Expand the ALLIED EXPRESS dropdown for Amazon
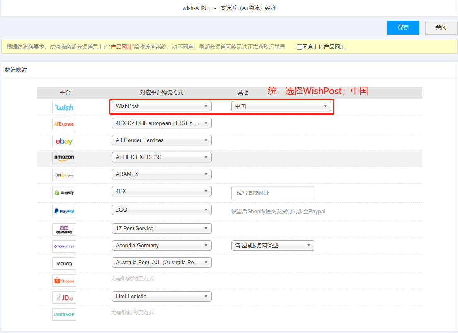The height and width of the screenshot is (333, 458). coord(161,157)
